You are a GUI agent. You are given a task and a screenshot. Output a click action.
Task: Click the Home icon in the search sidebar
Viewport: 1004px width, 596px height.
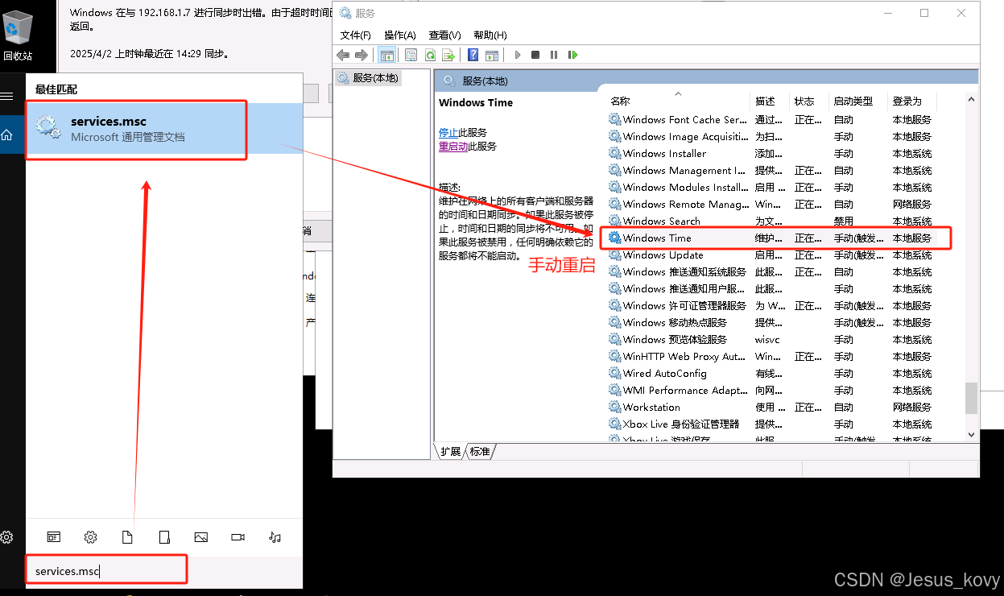6,135
